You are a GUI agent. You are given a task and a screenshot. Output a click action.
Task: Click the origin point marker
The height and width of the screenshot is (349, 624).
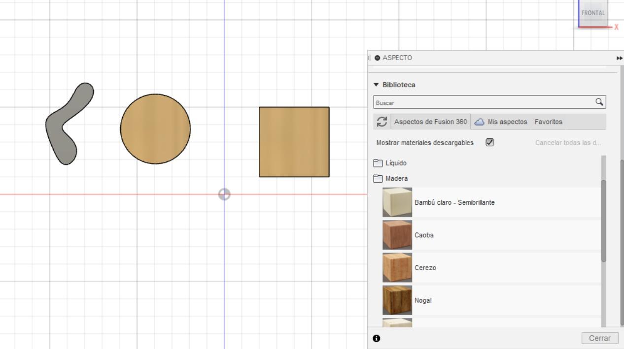pyautogui.click(x=224, y=194)
